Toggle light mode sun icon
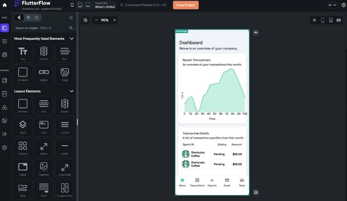The height and width of the screenshot is (201, 347). (314, 20)
